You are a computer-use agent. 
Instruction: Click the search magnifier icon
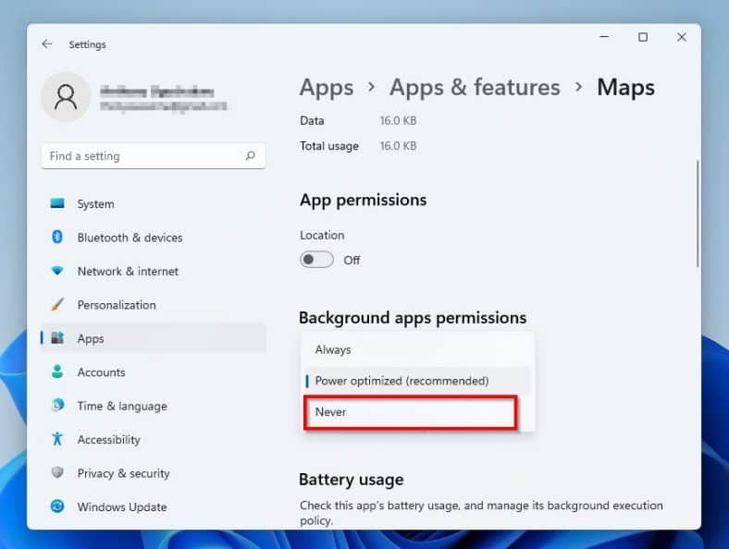[250, 155]
